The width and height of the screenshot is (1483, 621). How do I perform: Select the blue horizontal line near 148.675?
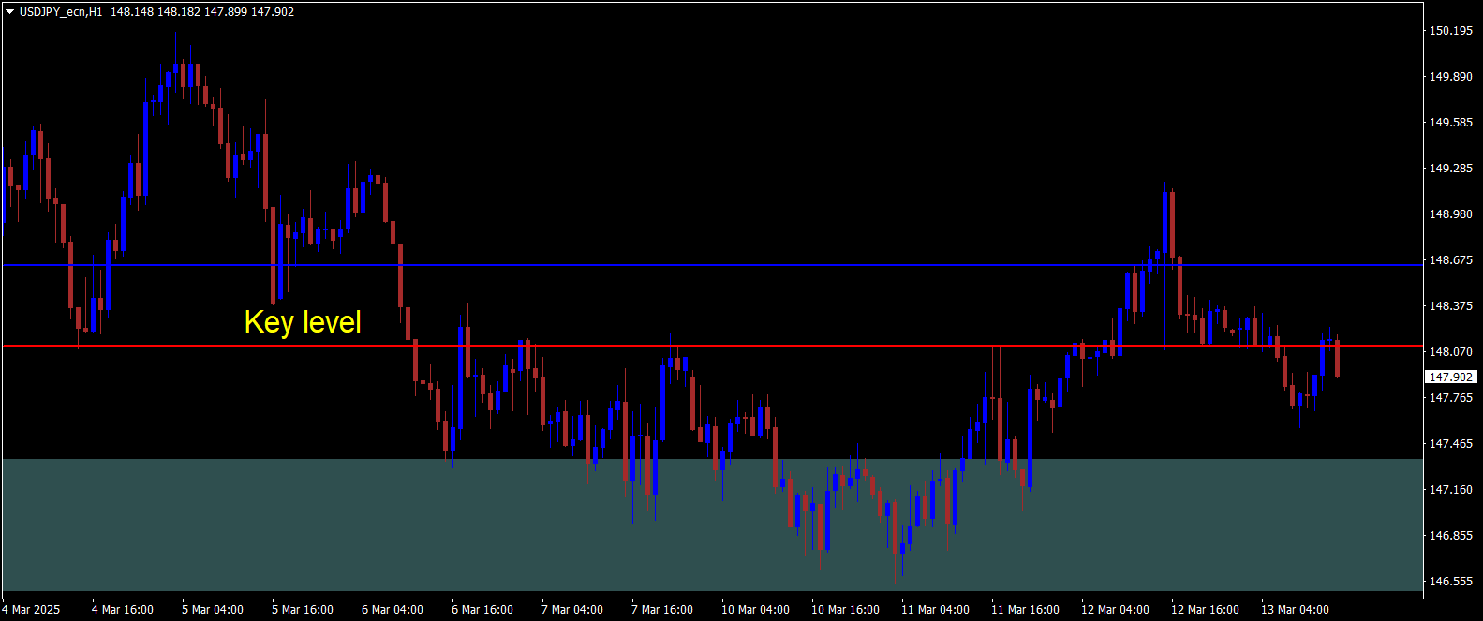[x=712, y=265]
